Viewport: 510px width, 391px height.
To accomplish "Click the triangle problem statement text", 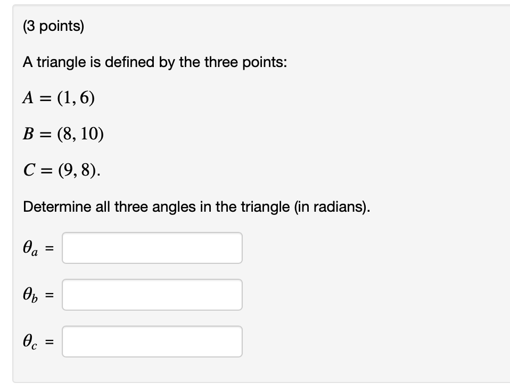I will pos(155,62).
